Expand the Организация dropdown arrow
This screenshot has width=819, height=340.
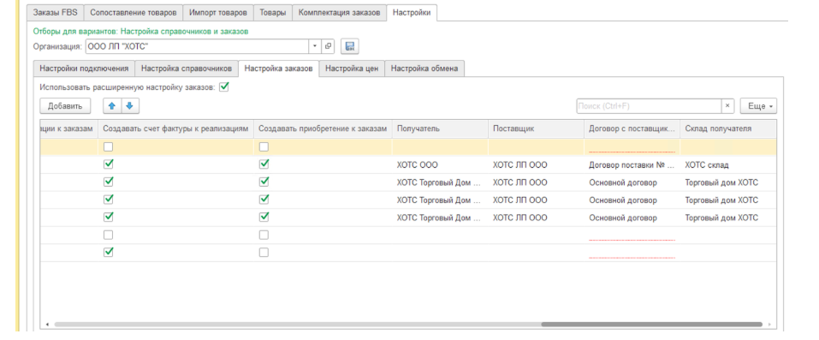315,46
